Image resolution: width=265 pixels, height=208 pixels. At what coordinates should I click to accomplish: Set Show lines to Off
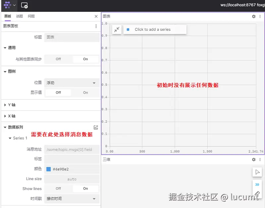(x=58, y=188)
